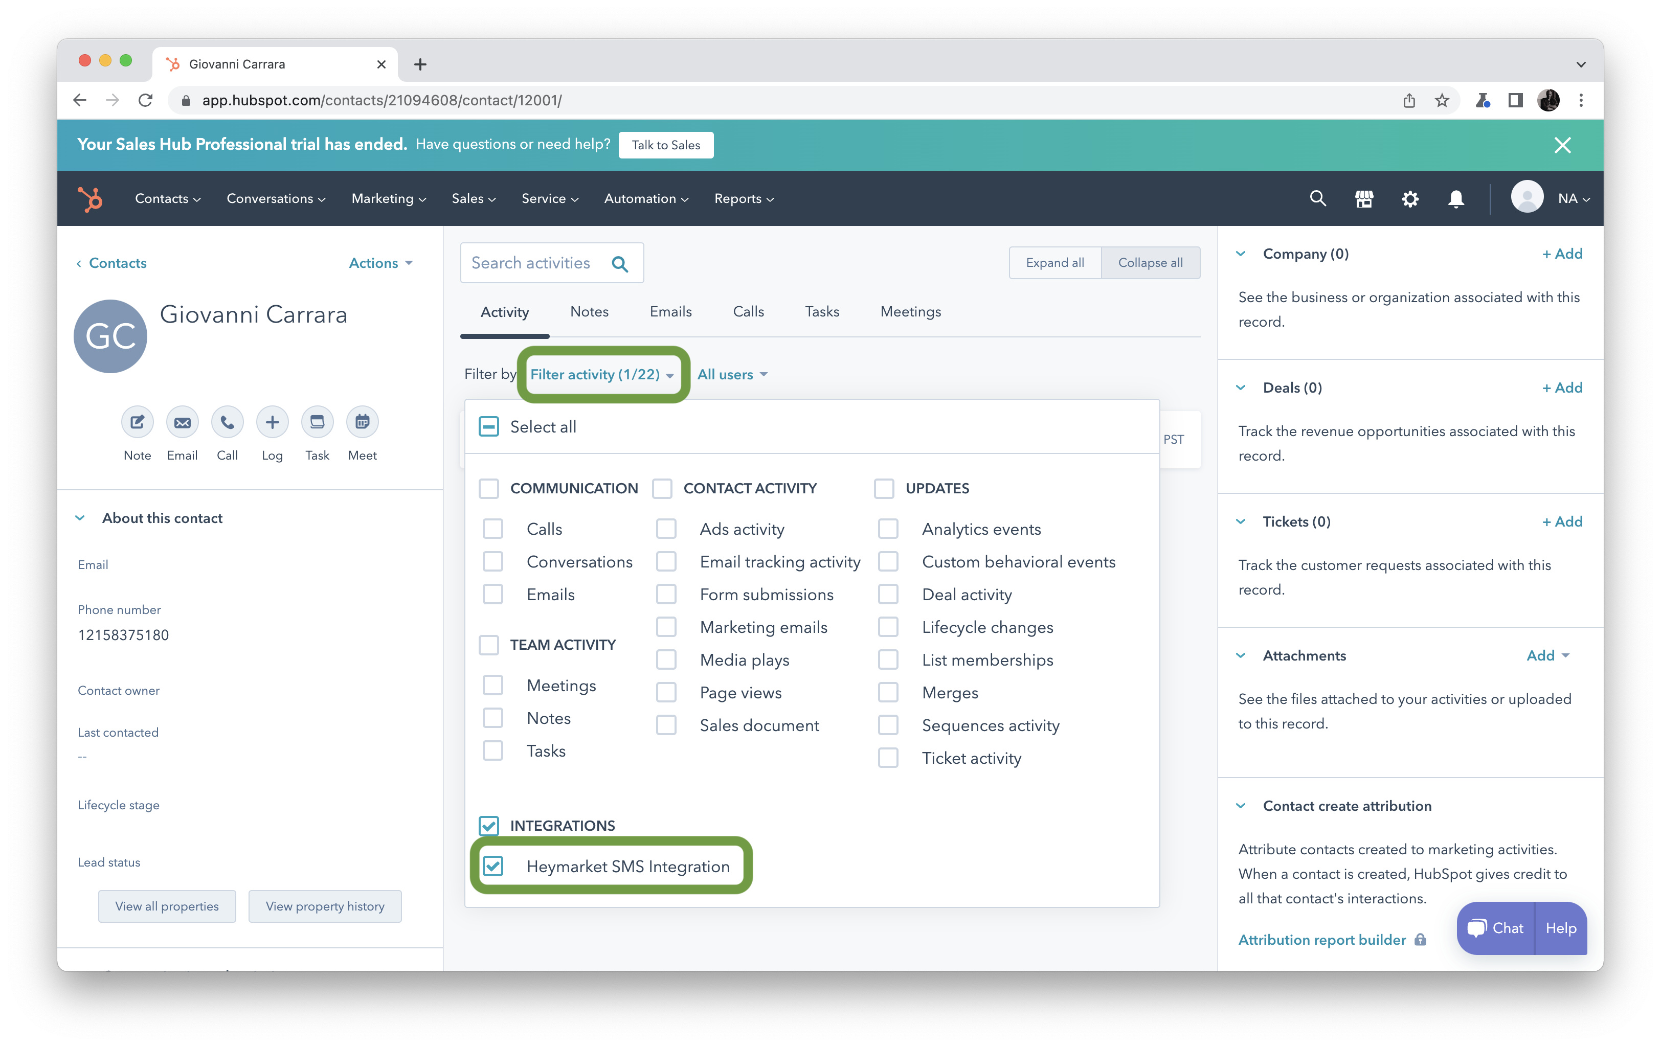Click the Chrome profile picture
The height and width of the screenshot is (1047, 1661).
coord(1548,101)
